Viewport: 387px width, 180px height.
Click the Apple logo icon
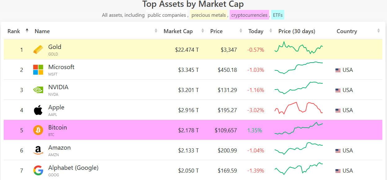coord(38,110)
